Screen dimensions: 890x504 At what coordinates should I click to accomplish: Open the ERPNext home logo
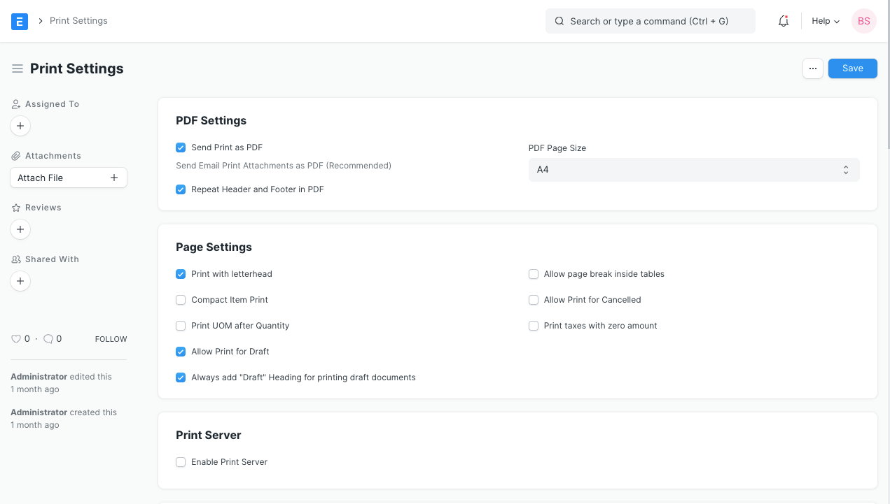point(19,21)
